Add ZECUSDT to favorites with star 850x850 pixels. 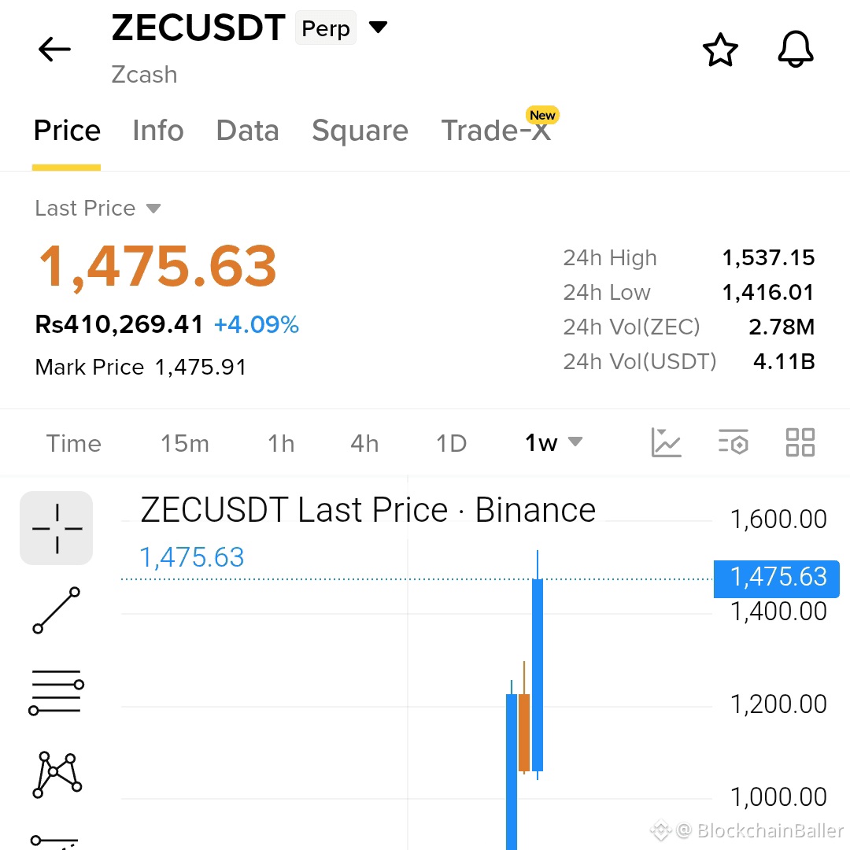(x=720, y=50)
